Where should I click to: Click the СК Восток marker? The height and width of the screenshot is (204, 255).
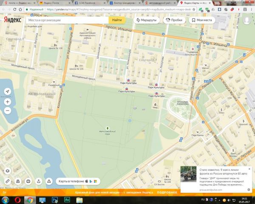click(x=159, y=181)
